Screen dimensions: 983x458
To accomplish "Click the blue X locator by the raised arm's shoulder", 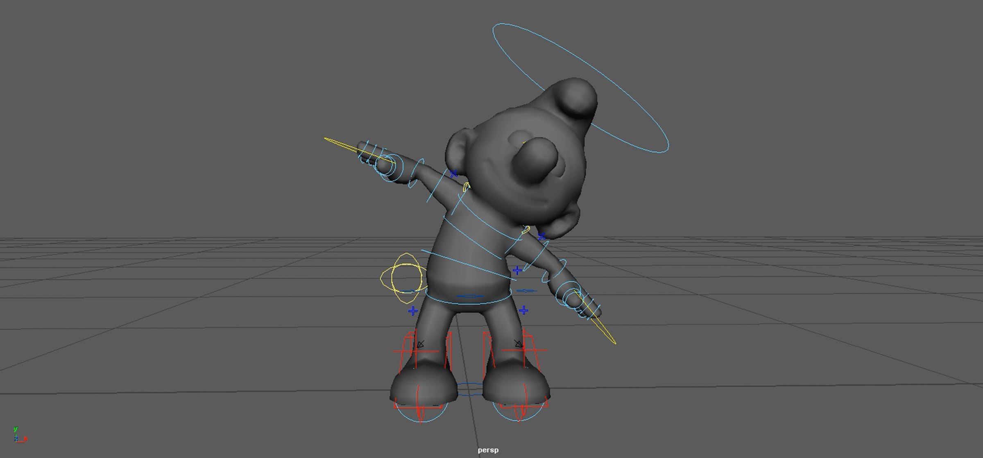I will 453,174.
